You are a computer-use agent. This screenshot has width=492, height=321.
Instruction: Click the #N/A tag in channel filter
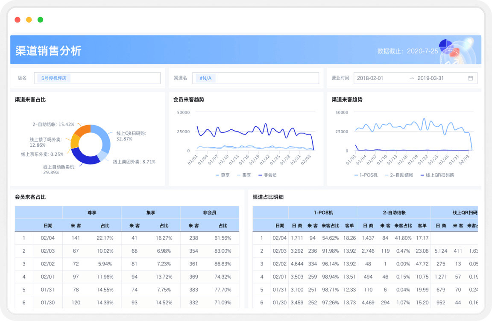pyautogui.click(x=205, y=78)
